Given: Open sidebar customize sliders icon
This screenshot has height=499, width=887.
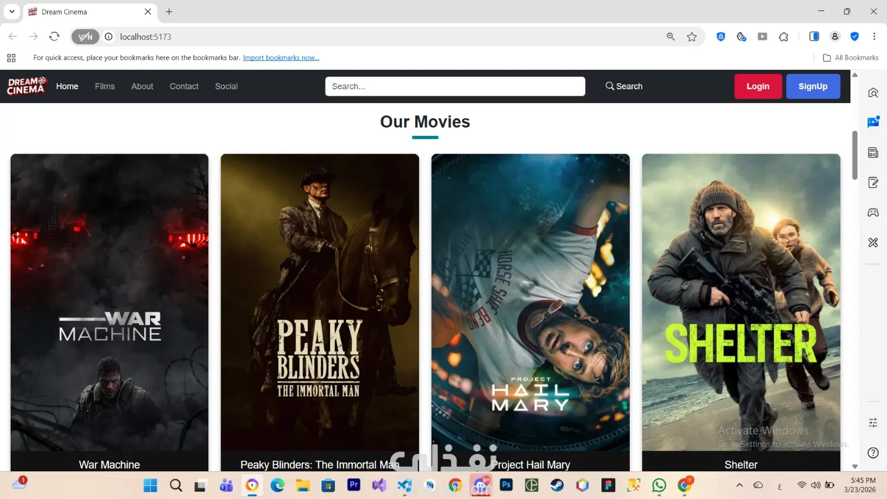Looking at the screenshot, I should [873, 422].
